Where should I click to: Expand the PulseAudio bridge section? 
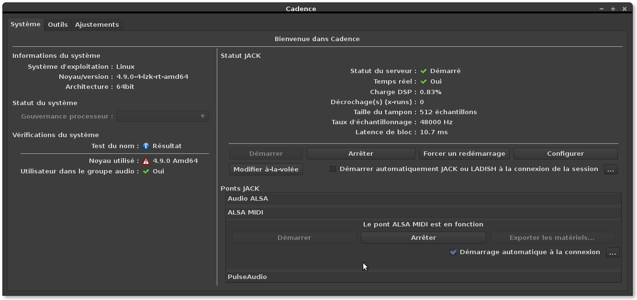423,277
